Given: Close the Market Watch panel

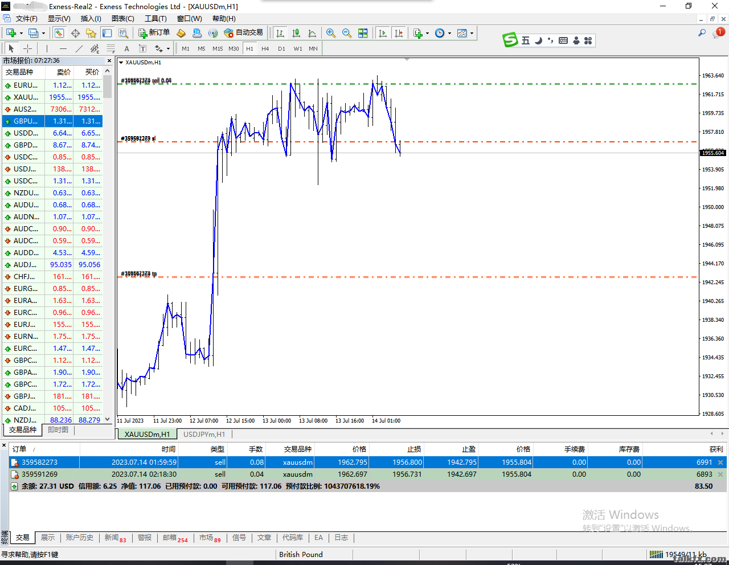Looking at the screenshot, I should [x=109, y=60].
